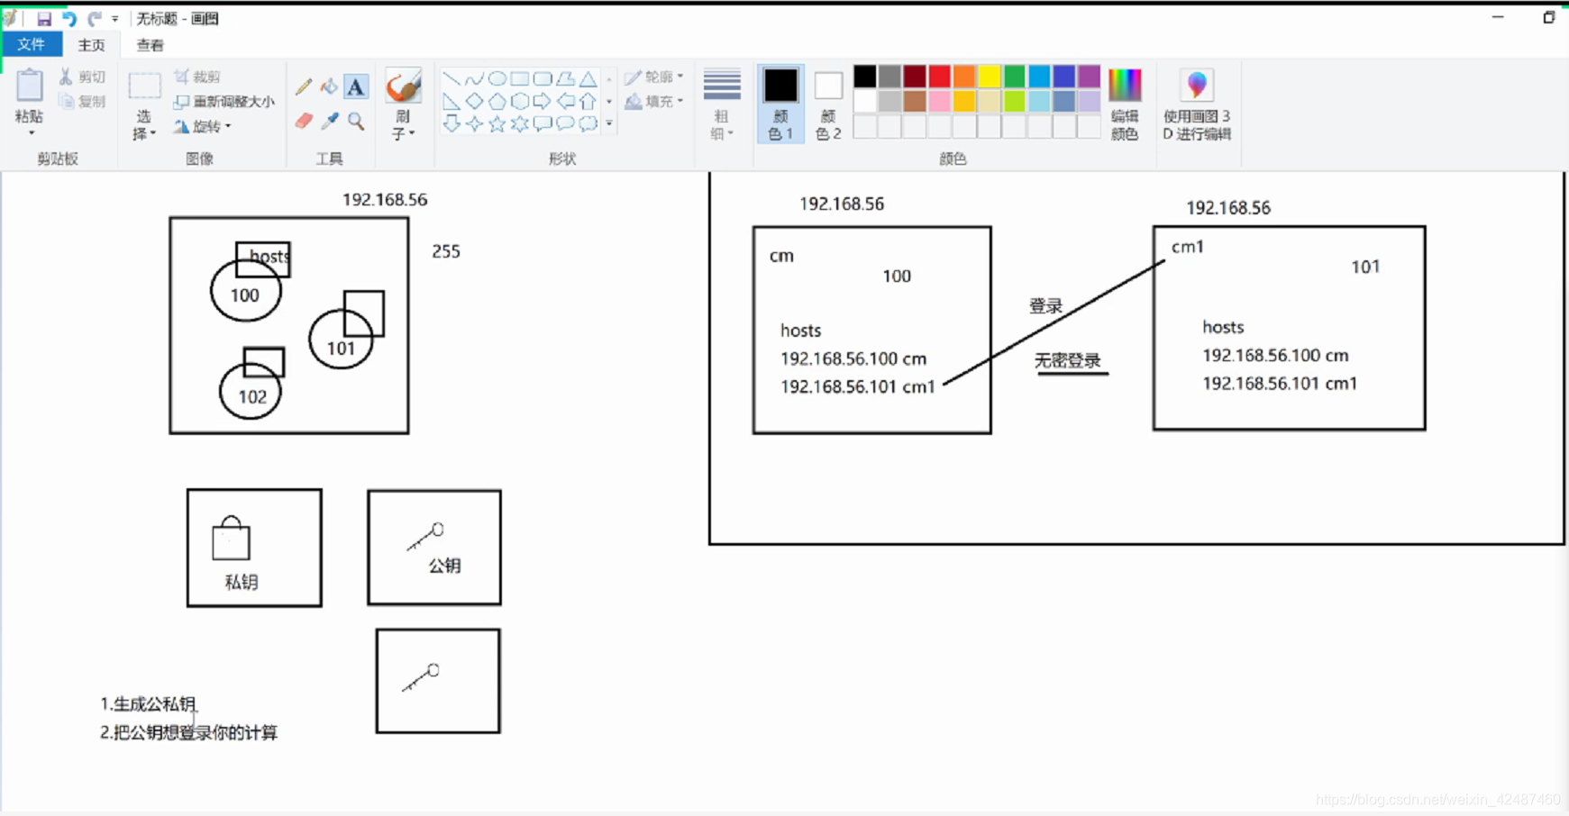Click canvas text '无密登录'
This screenshot has width=1569, height=816.
click(x=1068, y=361)
